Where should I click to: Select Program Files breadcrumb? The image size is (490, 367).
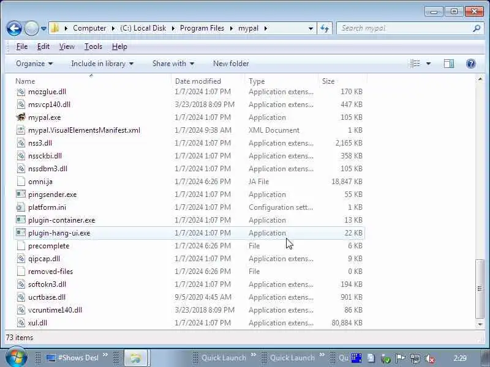point(202,28)
